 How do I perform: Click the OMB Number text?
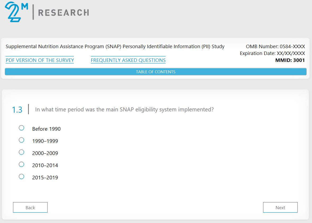coord(275,47)
